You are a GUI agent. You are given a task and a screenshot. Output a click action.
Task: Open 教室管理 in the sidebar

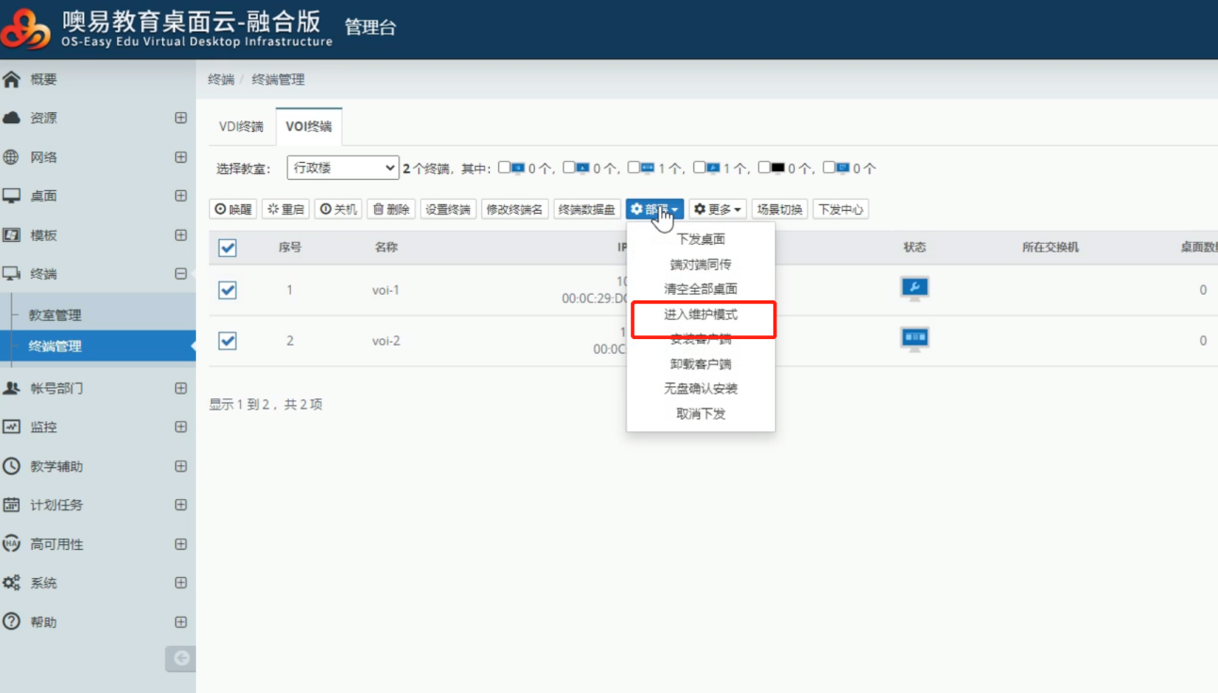pos(55,315)
